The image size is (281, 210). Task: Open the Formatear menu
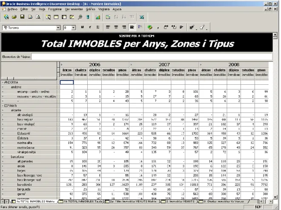pos(55,9)
